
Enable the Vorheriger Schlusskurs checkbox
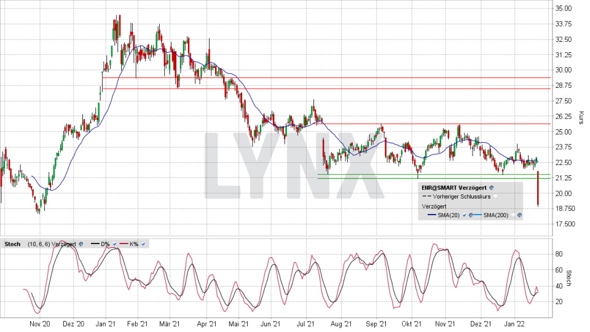pyautogui.click(x=495, y=196)
